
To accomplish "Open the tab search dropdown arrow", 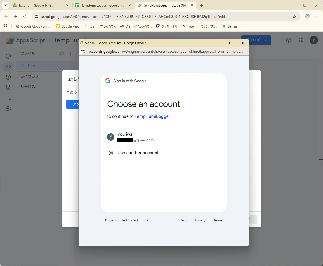I will pos(5,5).
